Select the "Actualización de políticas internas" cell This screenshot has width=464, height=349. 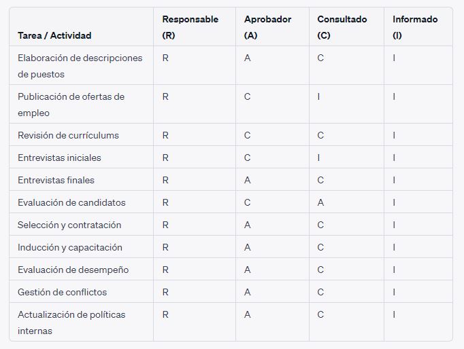71,323
